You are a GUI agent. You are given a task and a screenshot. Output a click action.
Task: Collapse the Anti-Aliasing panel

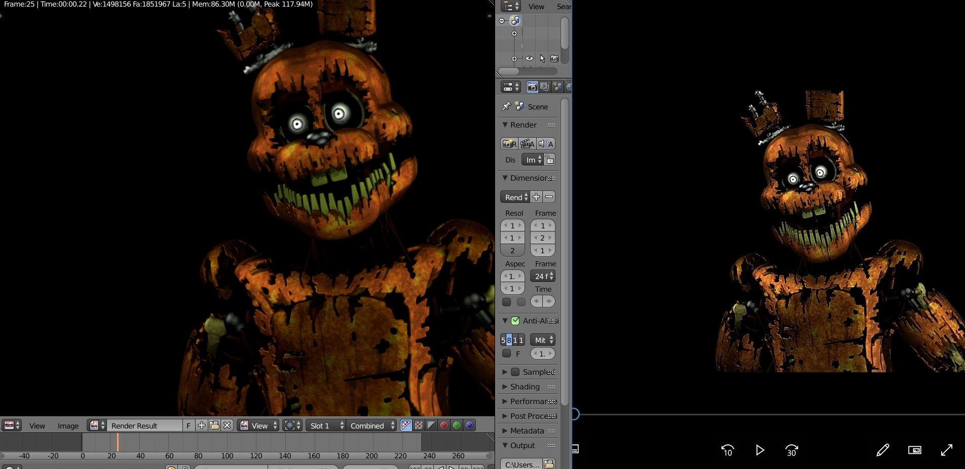click(x=505, y=321)
